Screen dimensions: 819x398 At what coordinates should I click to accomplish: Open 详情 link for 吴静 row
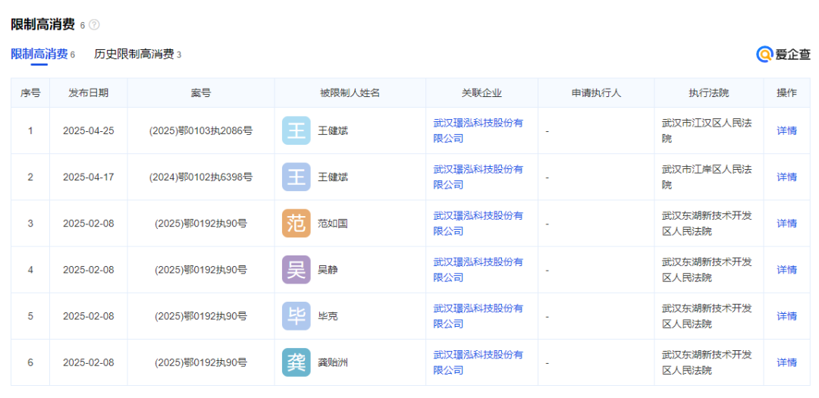click(786, 269)
